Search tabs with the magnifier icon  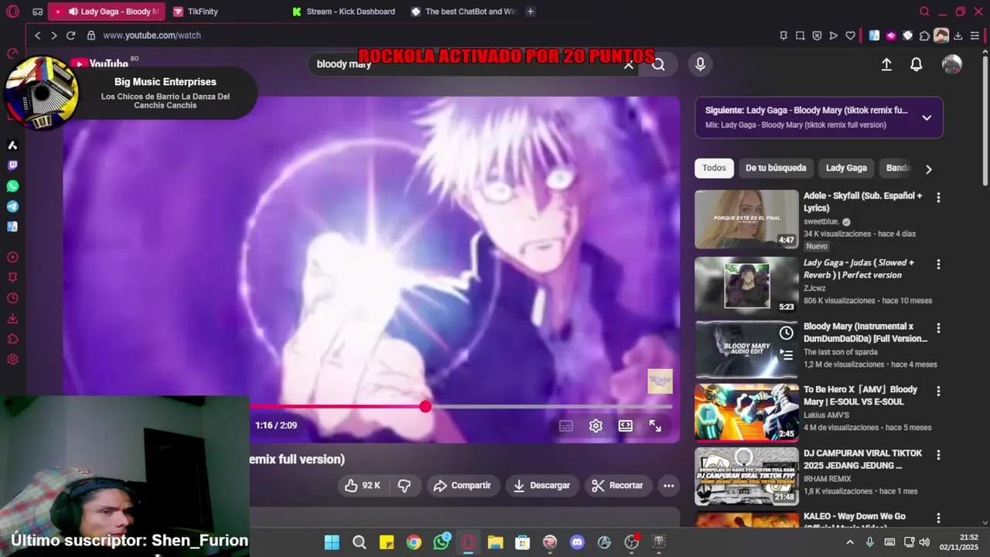click(924, 12)
